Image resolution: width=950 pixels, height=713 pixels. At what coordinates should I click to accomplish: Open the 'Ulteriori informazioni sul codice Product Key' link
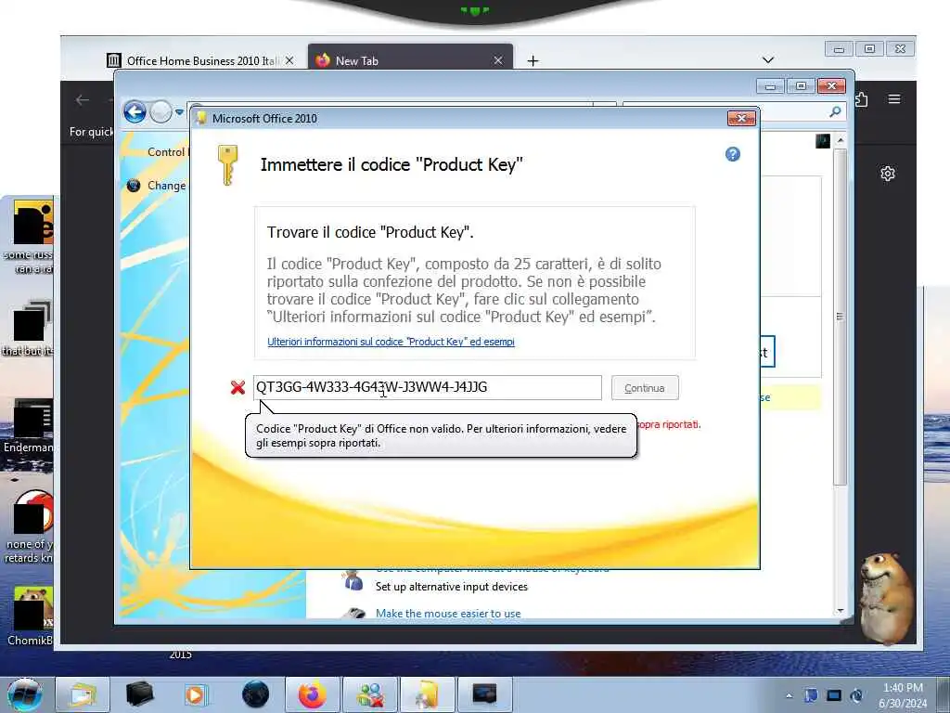(x=391, y=342)
